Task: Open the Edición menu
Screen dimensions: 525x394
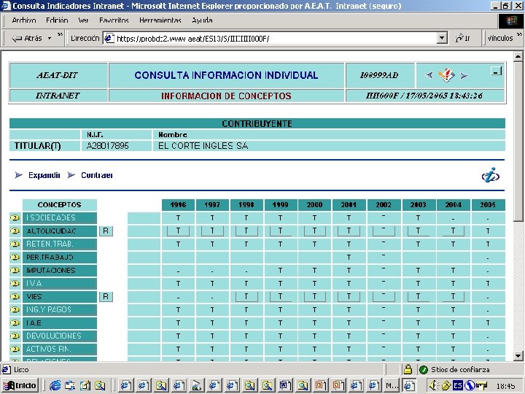Action: [57, 20]
